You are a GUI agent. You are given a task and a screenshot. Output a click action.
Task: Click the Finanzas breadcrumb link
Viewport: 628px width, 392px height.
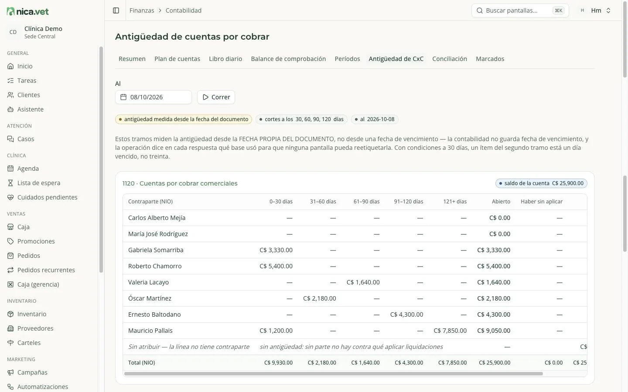(x=142, y=10)
